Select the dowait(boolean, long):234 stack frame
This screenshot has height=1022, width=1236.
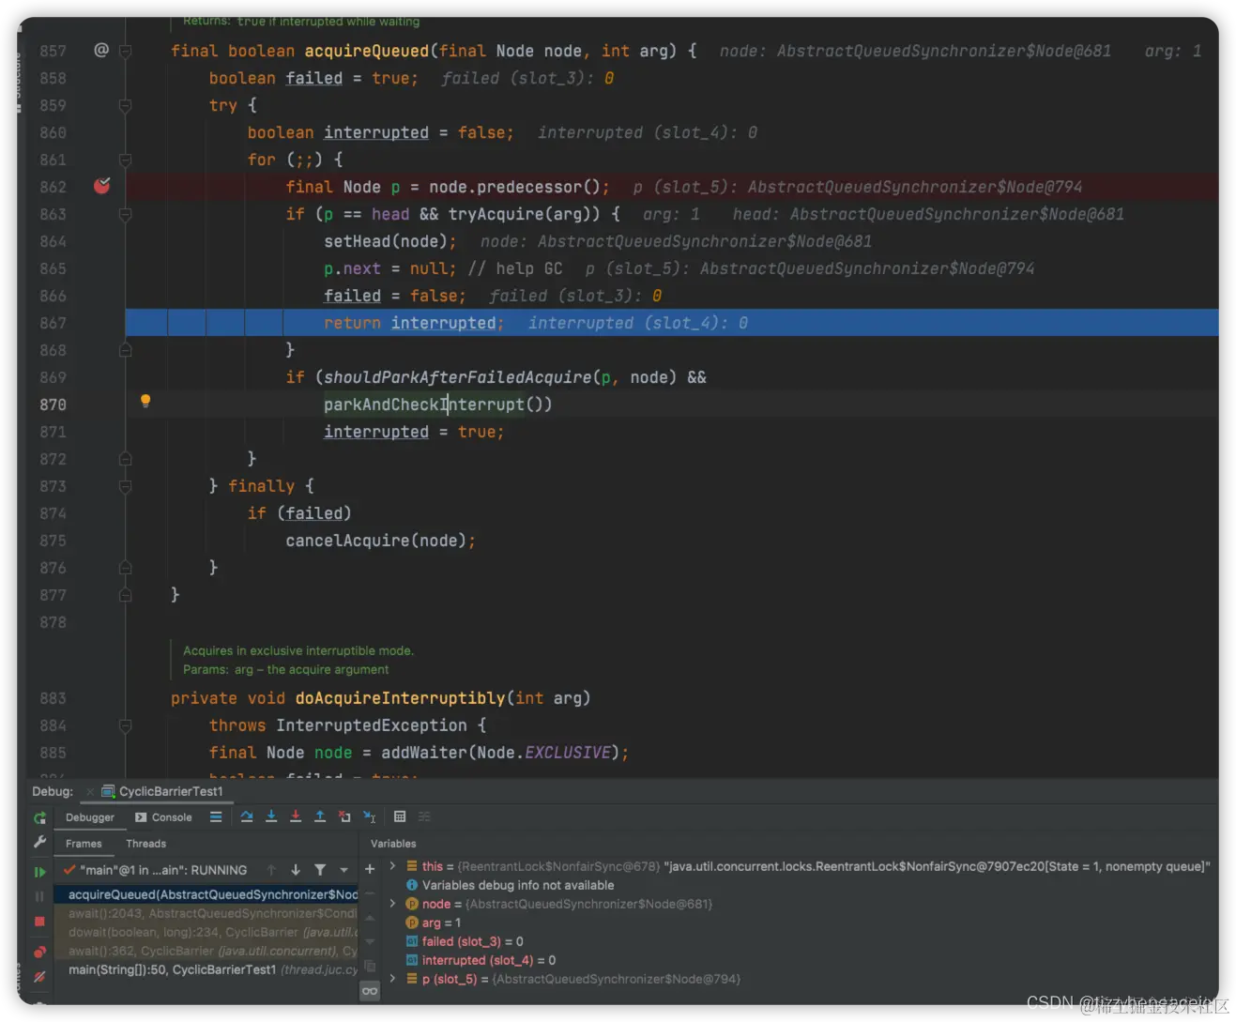click(206, 932)
